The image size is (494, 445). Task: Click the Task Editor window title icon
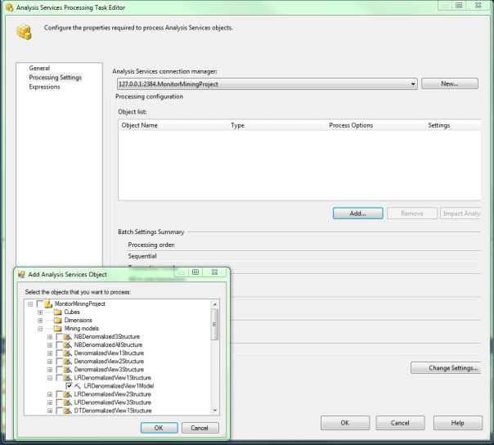click(x=10, y=7)
